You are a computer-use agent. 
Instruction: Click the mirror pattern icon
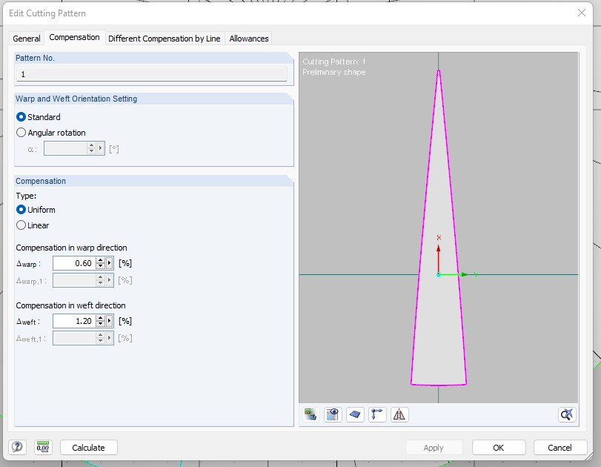coord(399,415)
